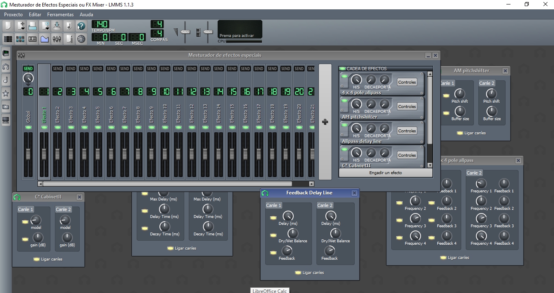
Task: Open the new-from-template dropdown arrow
Action: pyautogui.click(x=22, y=28)
